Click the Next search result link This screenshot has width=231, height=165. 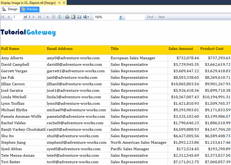(x=161, y=17)
